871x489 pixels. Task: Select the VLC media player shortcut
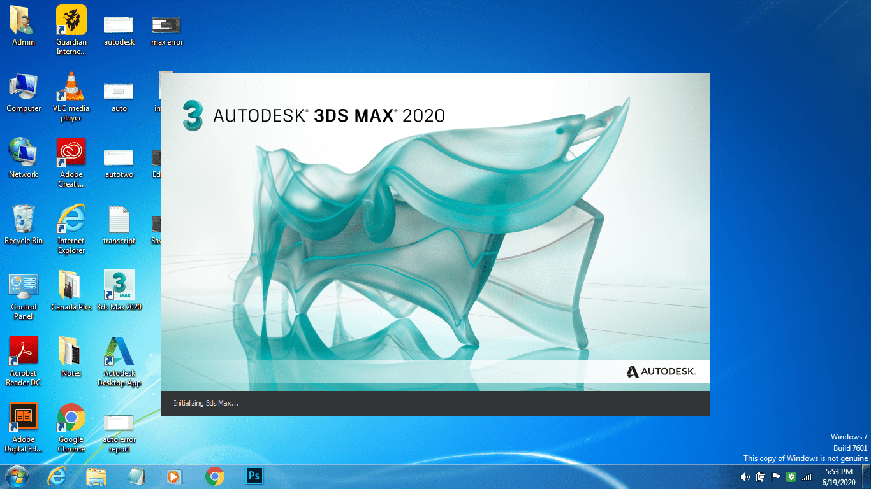[71, 96]
